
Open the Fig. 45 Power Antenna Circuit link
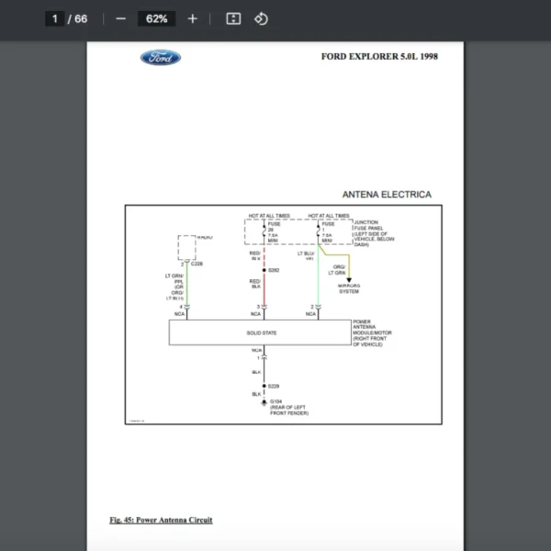pyautogui.click(x=161, y=520)
